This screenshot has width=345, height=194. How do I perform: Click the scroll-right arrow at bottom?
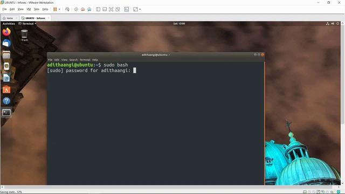[x=339, y=187]
